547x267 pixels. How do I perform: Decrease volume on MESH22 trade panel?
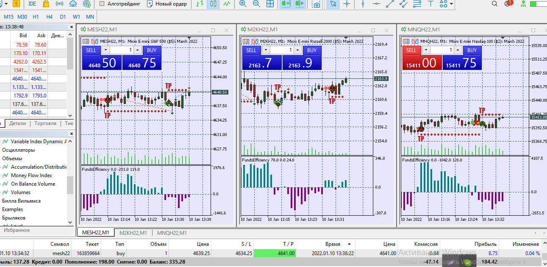[105, 50]
